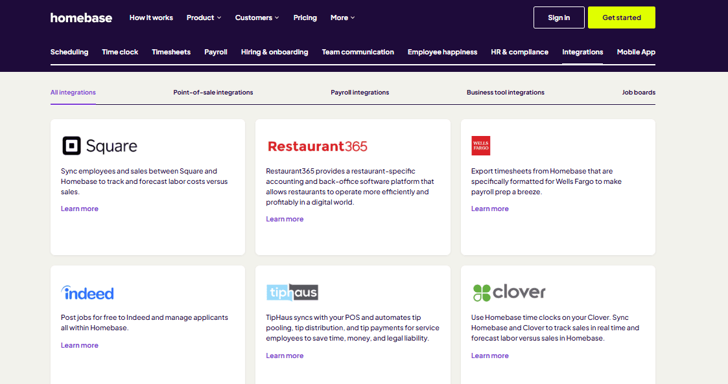
Task: Go to the Payroll section
Action: click(x=216, y=52)
